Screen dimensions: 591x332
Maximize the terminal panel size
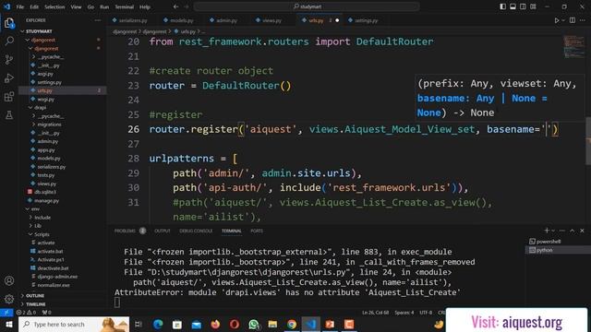pyautogui.click(x=573, y=231)
